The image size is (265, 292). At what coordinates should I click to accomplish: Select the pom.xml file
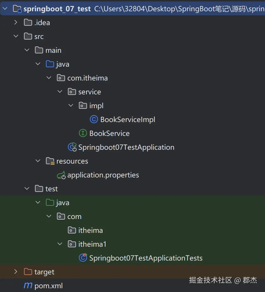[48, 286]
